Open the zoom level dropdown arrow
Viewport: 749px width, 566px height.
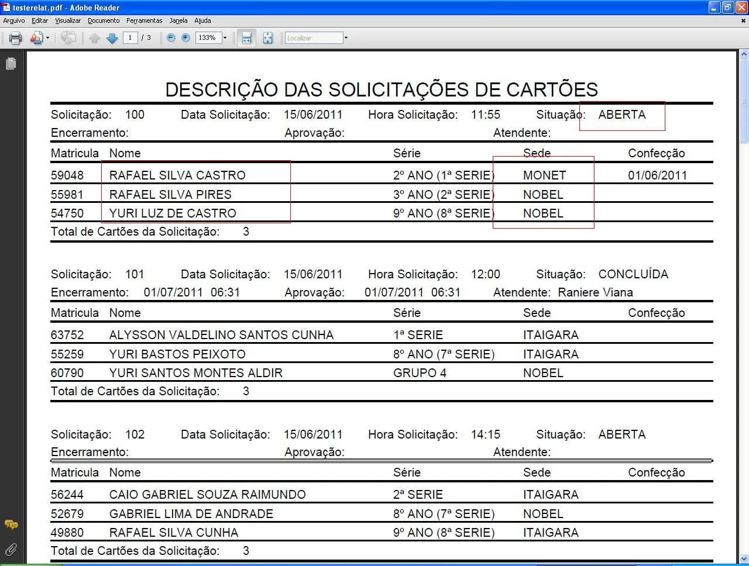tap(225, 37)
